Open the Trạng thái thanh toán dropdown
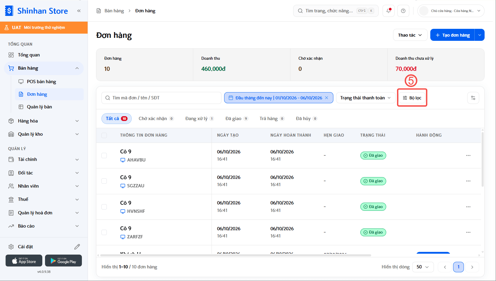The height and width of the screenshot is (281, 496). (365, 98)
